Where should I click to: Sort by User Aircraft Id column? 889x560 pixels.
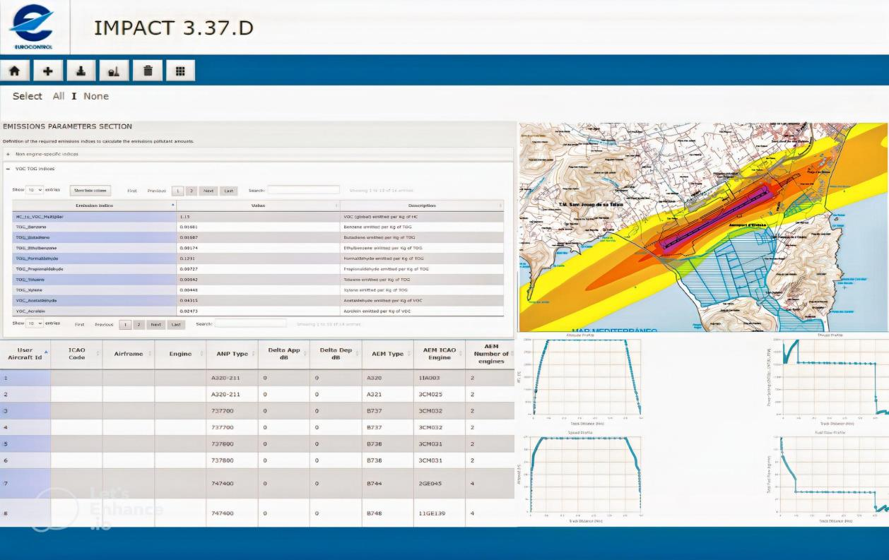coord(25,354)
